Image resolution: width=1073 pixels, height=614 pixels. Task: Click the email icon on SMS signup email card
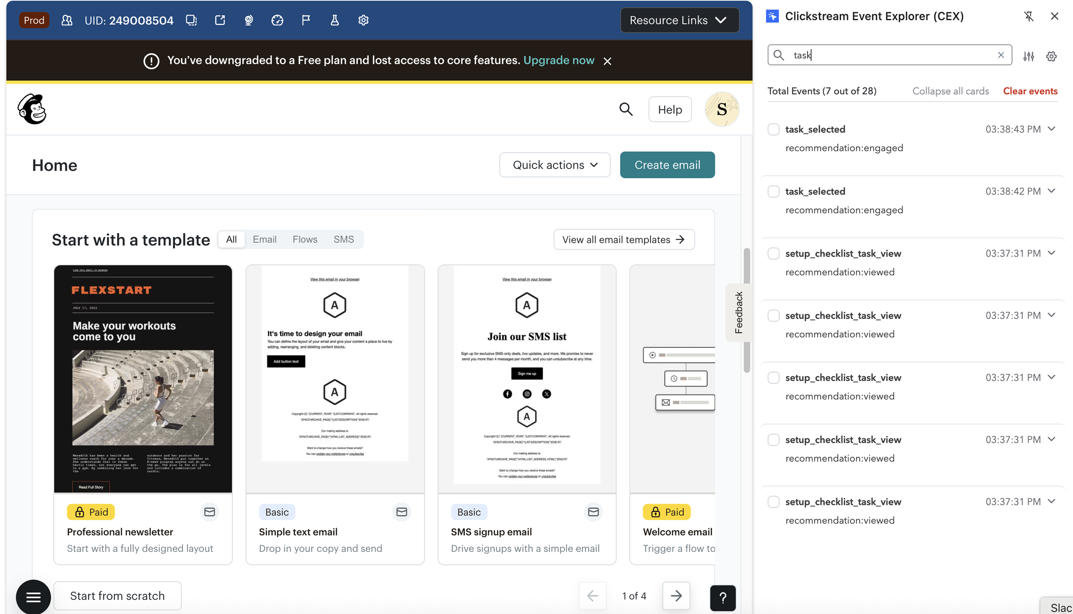[594, 512]
